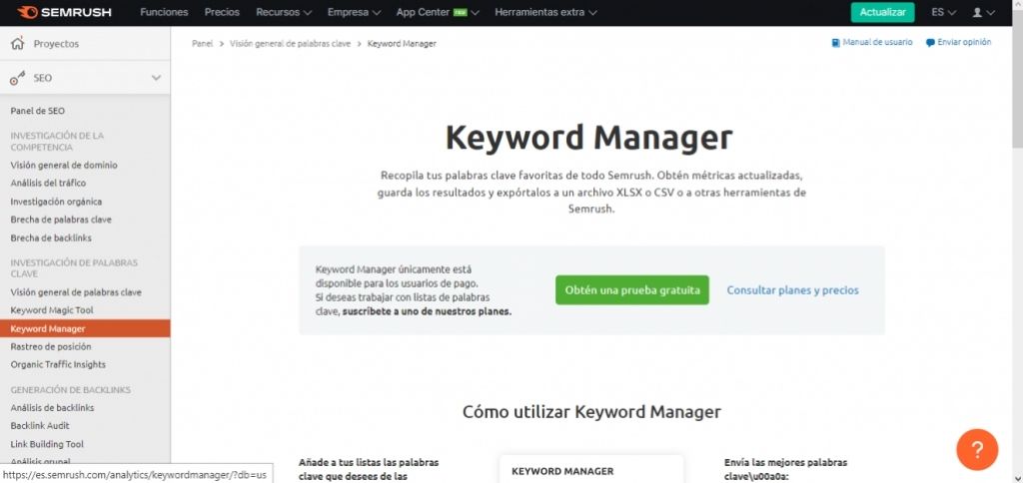Open the Enviar opinión link
This screenshot has height=483, width=1023.
(964, 42)
